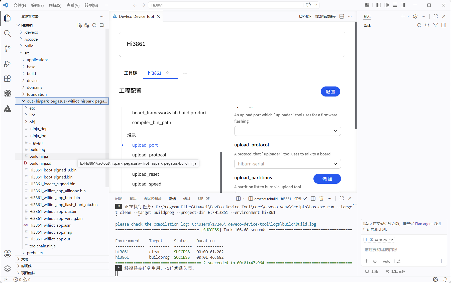Maximize the chat panel

(436, 16)
